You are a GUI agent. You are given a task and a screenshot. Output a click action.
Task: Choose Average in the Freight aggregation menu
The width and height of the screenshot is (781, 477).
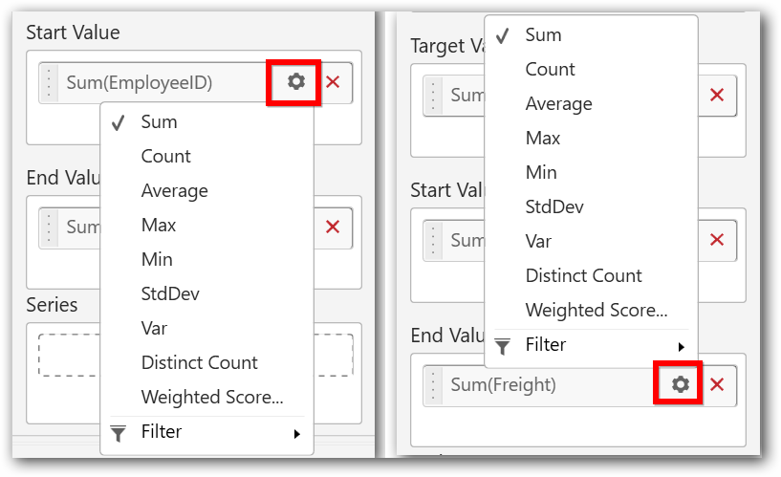[558, 103]
